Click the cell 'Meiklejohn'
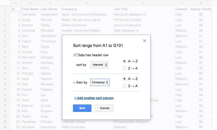Image resolution: width=217 pixels, height=130 pixels. click(x=50, y=36)
